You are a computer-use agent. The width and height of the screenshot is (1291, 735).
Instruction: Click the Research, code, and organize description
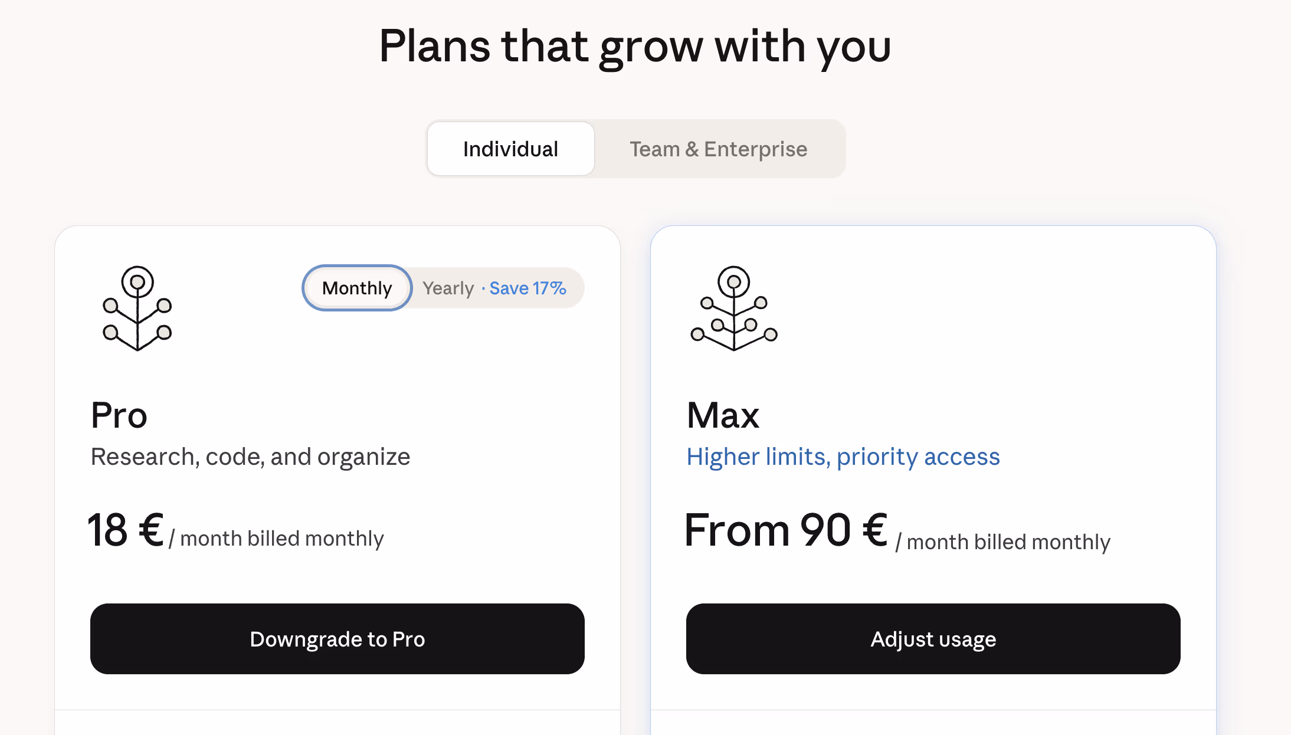click(x=250, y=457)
